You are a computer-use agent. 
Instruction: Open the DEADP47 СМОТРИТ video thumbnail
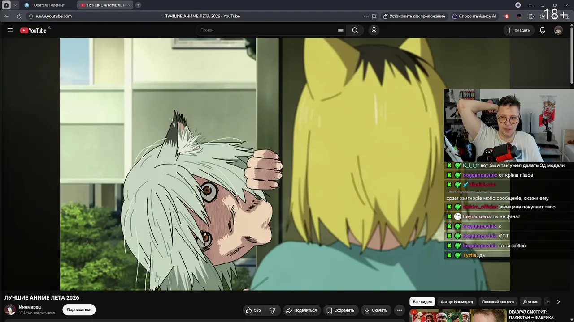point(458,316)
